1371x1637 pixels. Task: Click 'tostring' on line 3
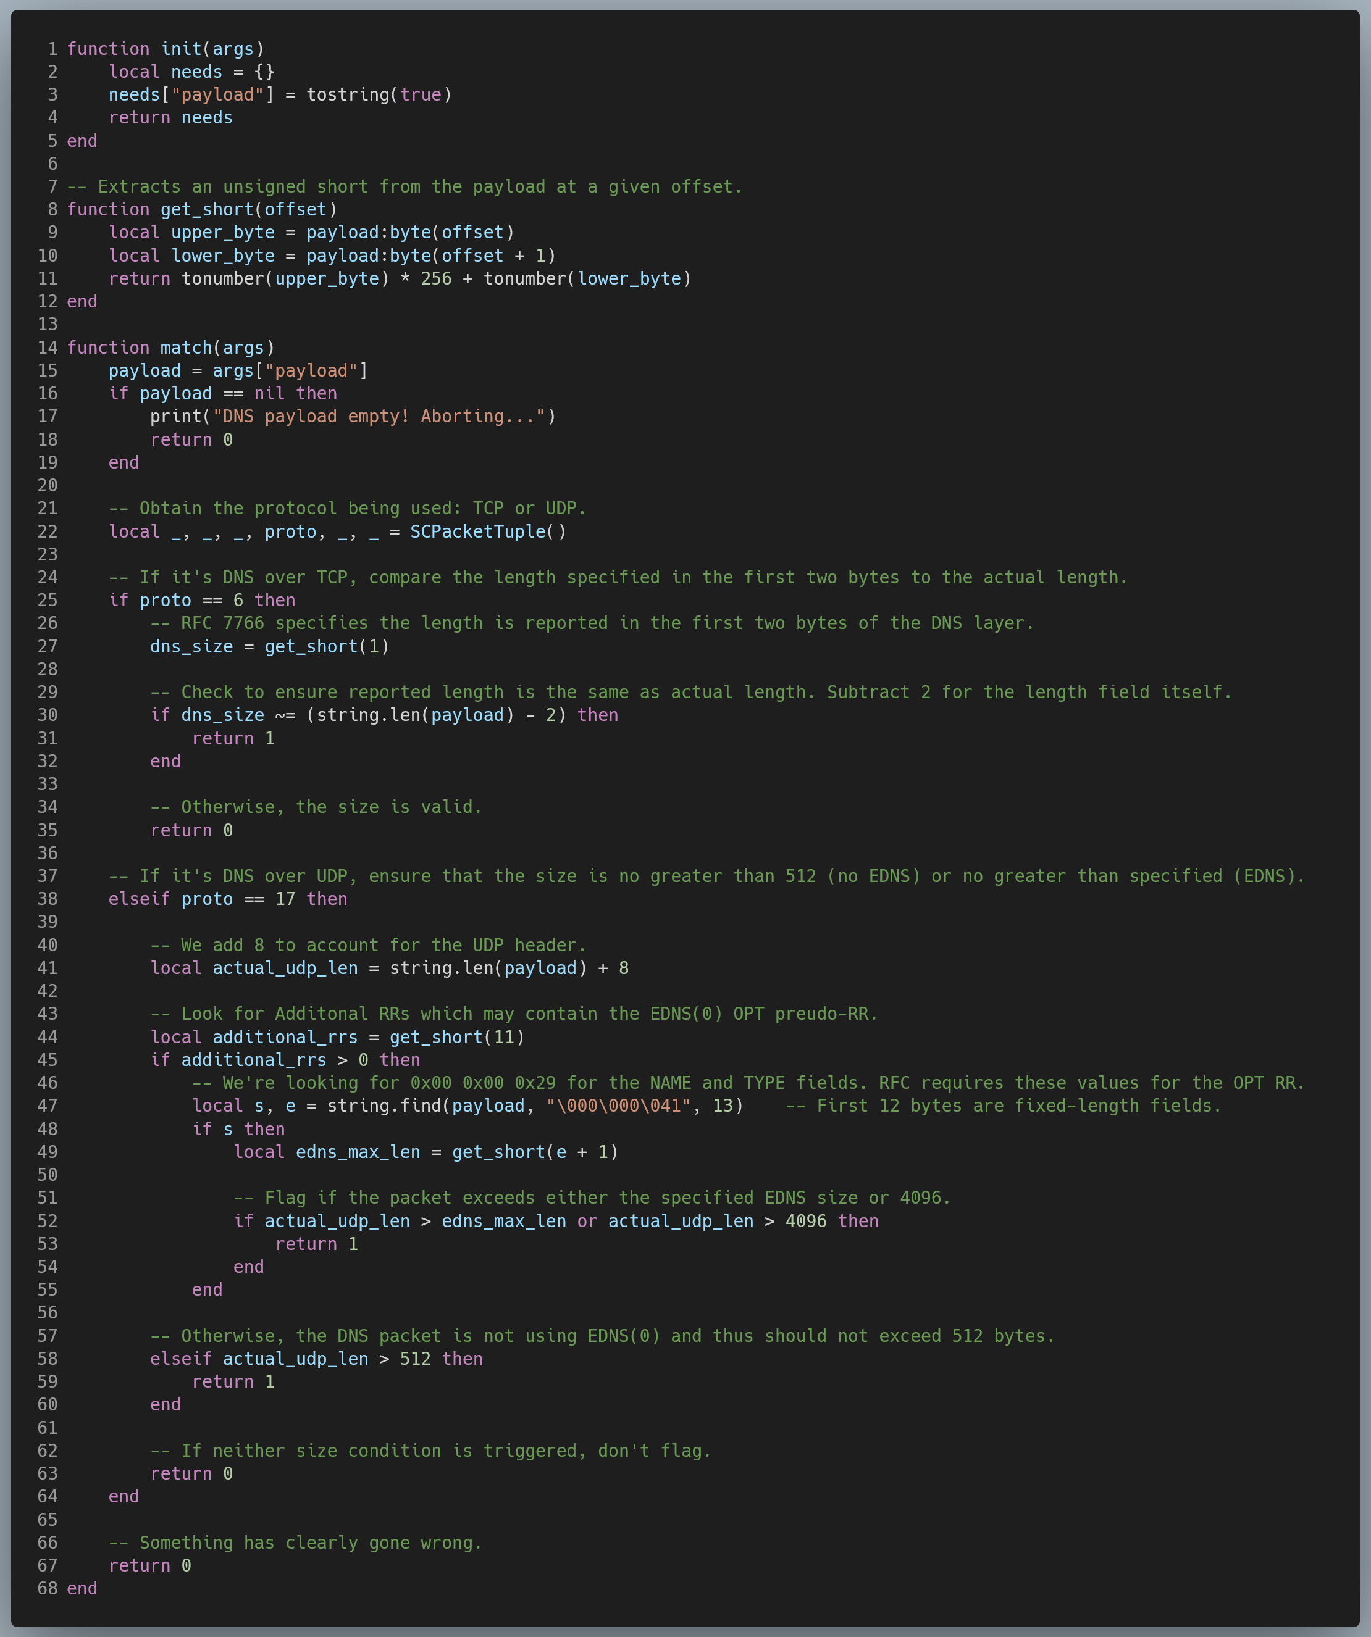coord(347,95)
